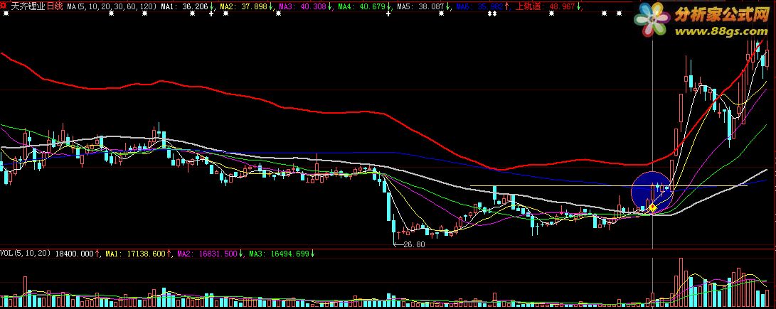Viewport: 776px width, 309px height.
Task: Click the plus marker beneath the MA1 value
Action: pyautogui.click(x=211, y=13)
